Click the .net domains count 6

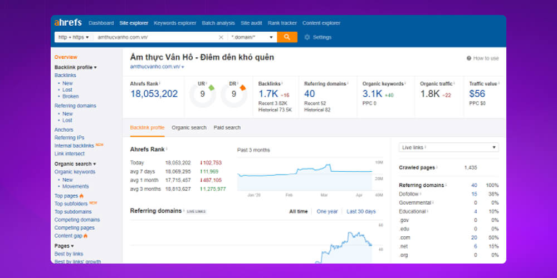(476, 246)
